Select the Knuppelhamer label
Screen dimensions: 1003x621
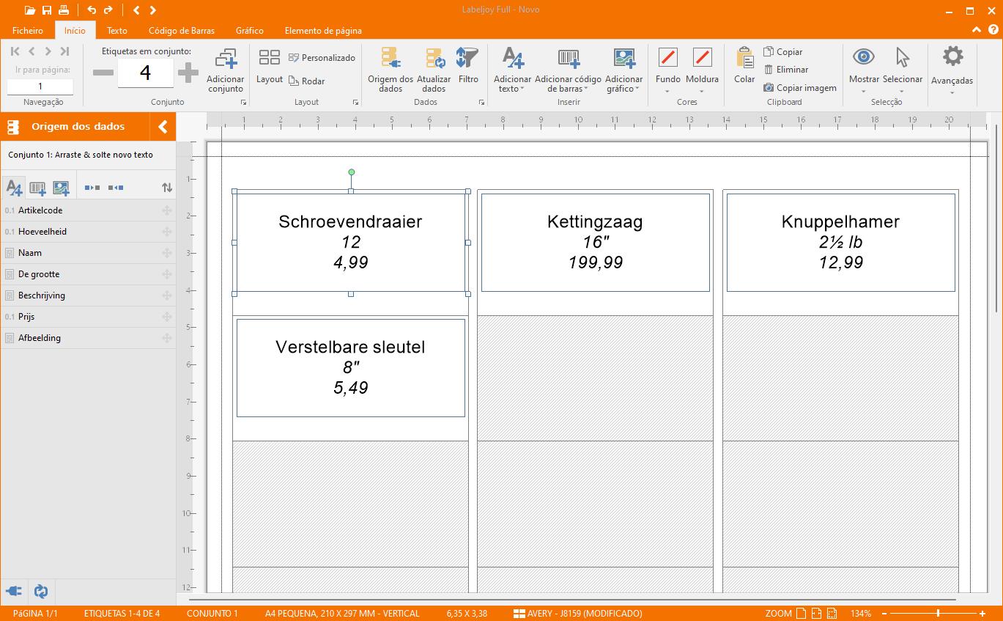point(840,243)
